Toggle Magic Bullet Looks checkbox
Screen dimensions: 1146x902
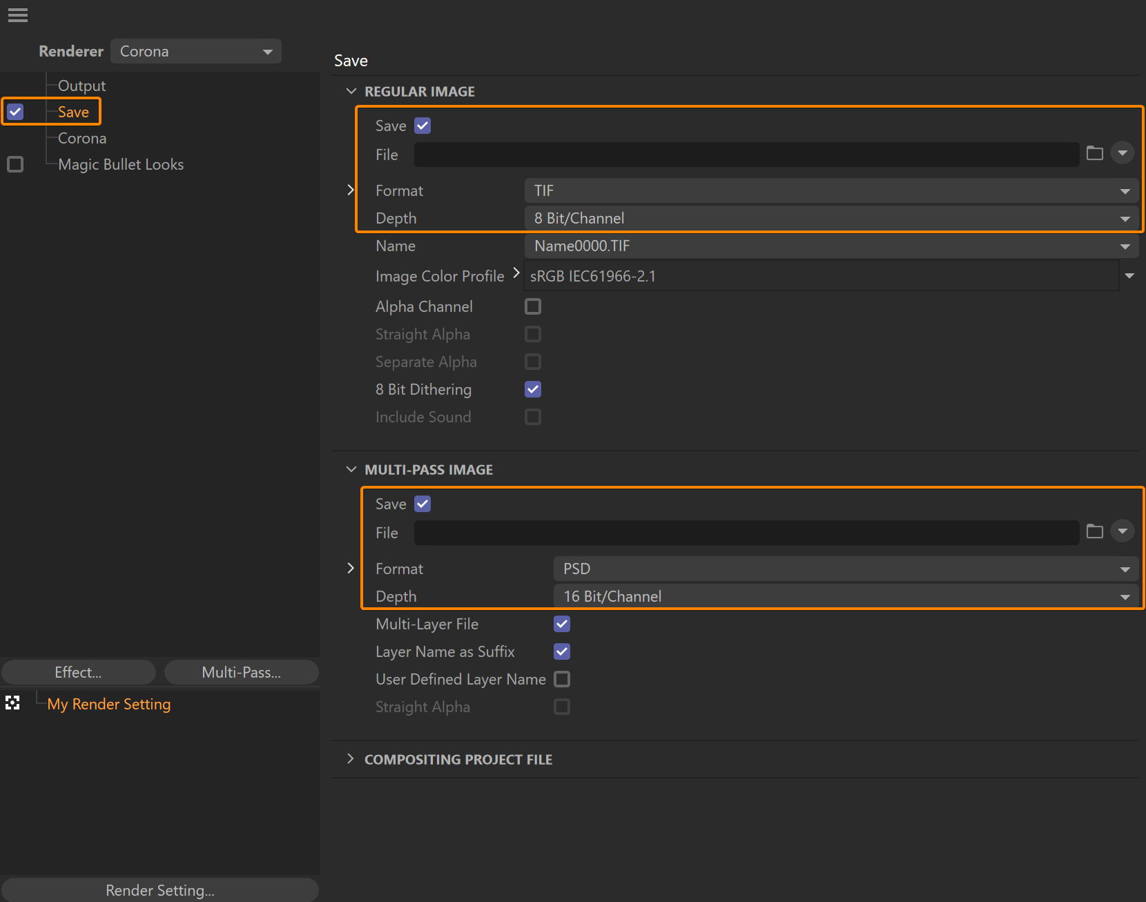(15, 164)
